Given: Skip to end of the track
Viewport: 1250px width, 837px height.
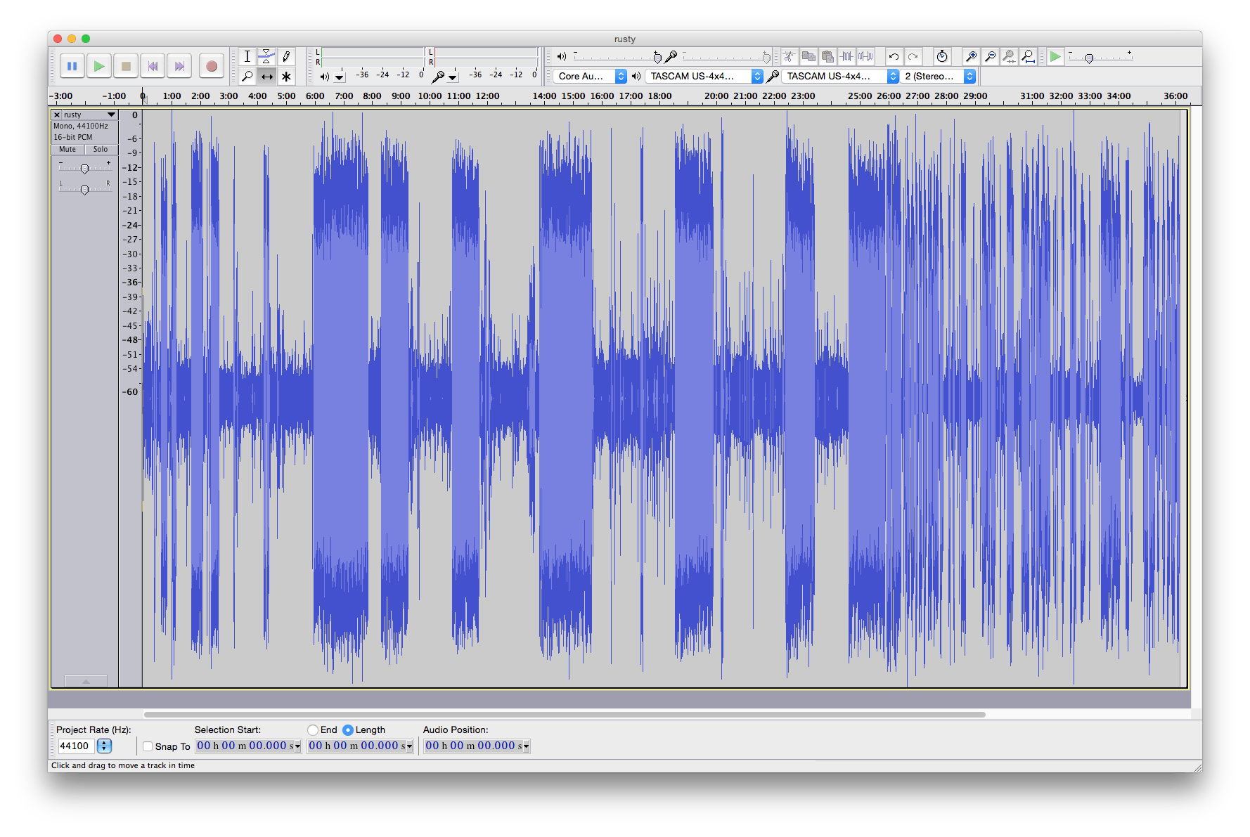Looking at the screenshot, I should point(179,66).
